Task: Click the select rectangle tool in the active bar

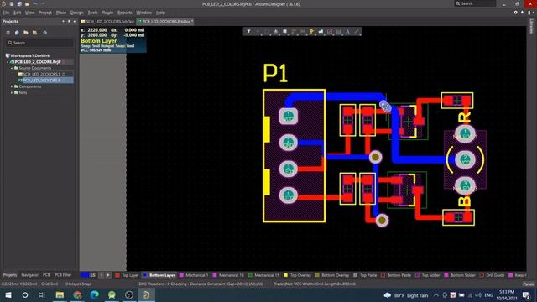Action: (267, 32)
